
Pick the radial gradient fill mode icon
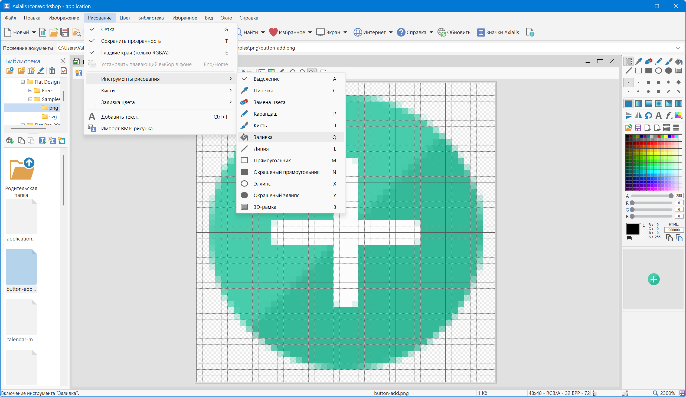click(658, 103)
